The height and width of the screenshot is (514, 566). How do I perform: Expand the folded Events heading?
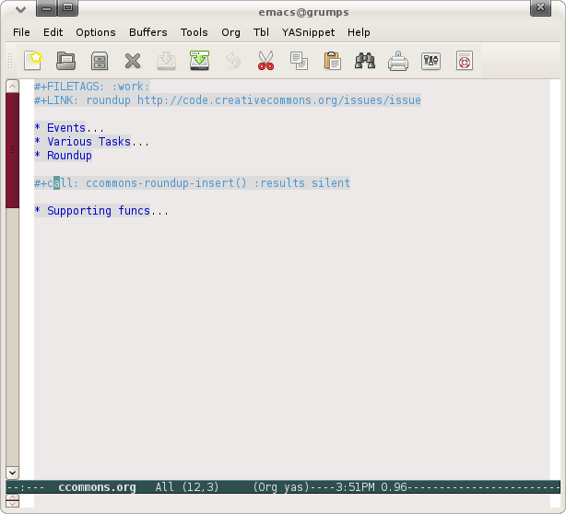pos(74,128)
